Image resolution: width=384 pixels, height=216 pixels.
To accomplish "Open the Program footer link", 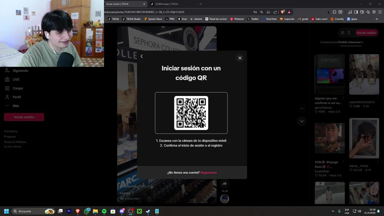I will click(10, 136).
